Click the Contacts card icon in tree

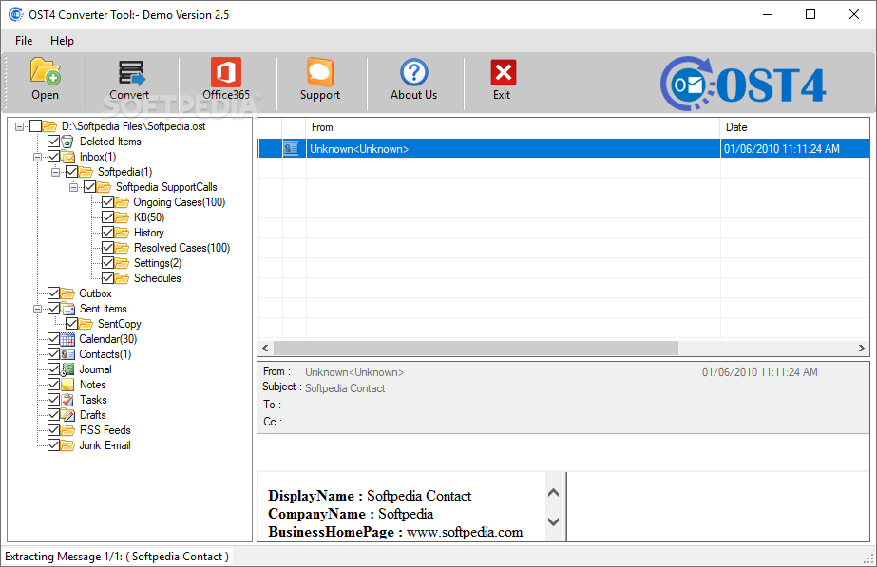pos(67,354)
